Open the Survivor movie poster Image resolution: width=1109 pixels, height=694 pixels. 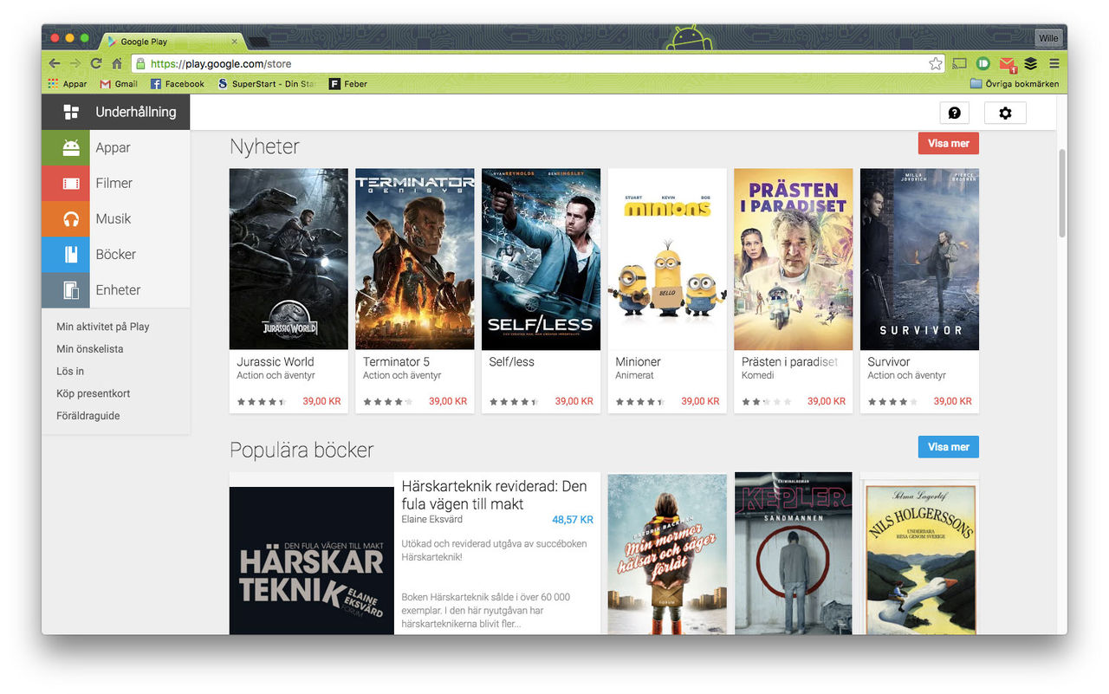(919, 259)
